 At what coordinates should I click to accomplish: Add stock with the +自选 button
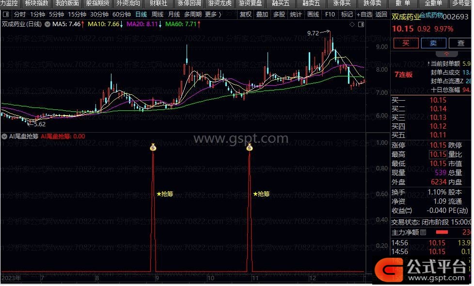click(x=364, y=15)
